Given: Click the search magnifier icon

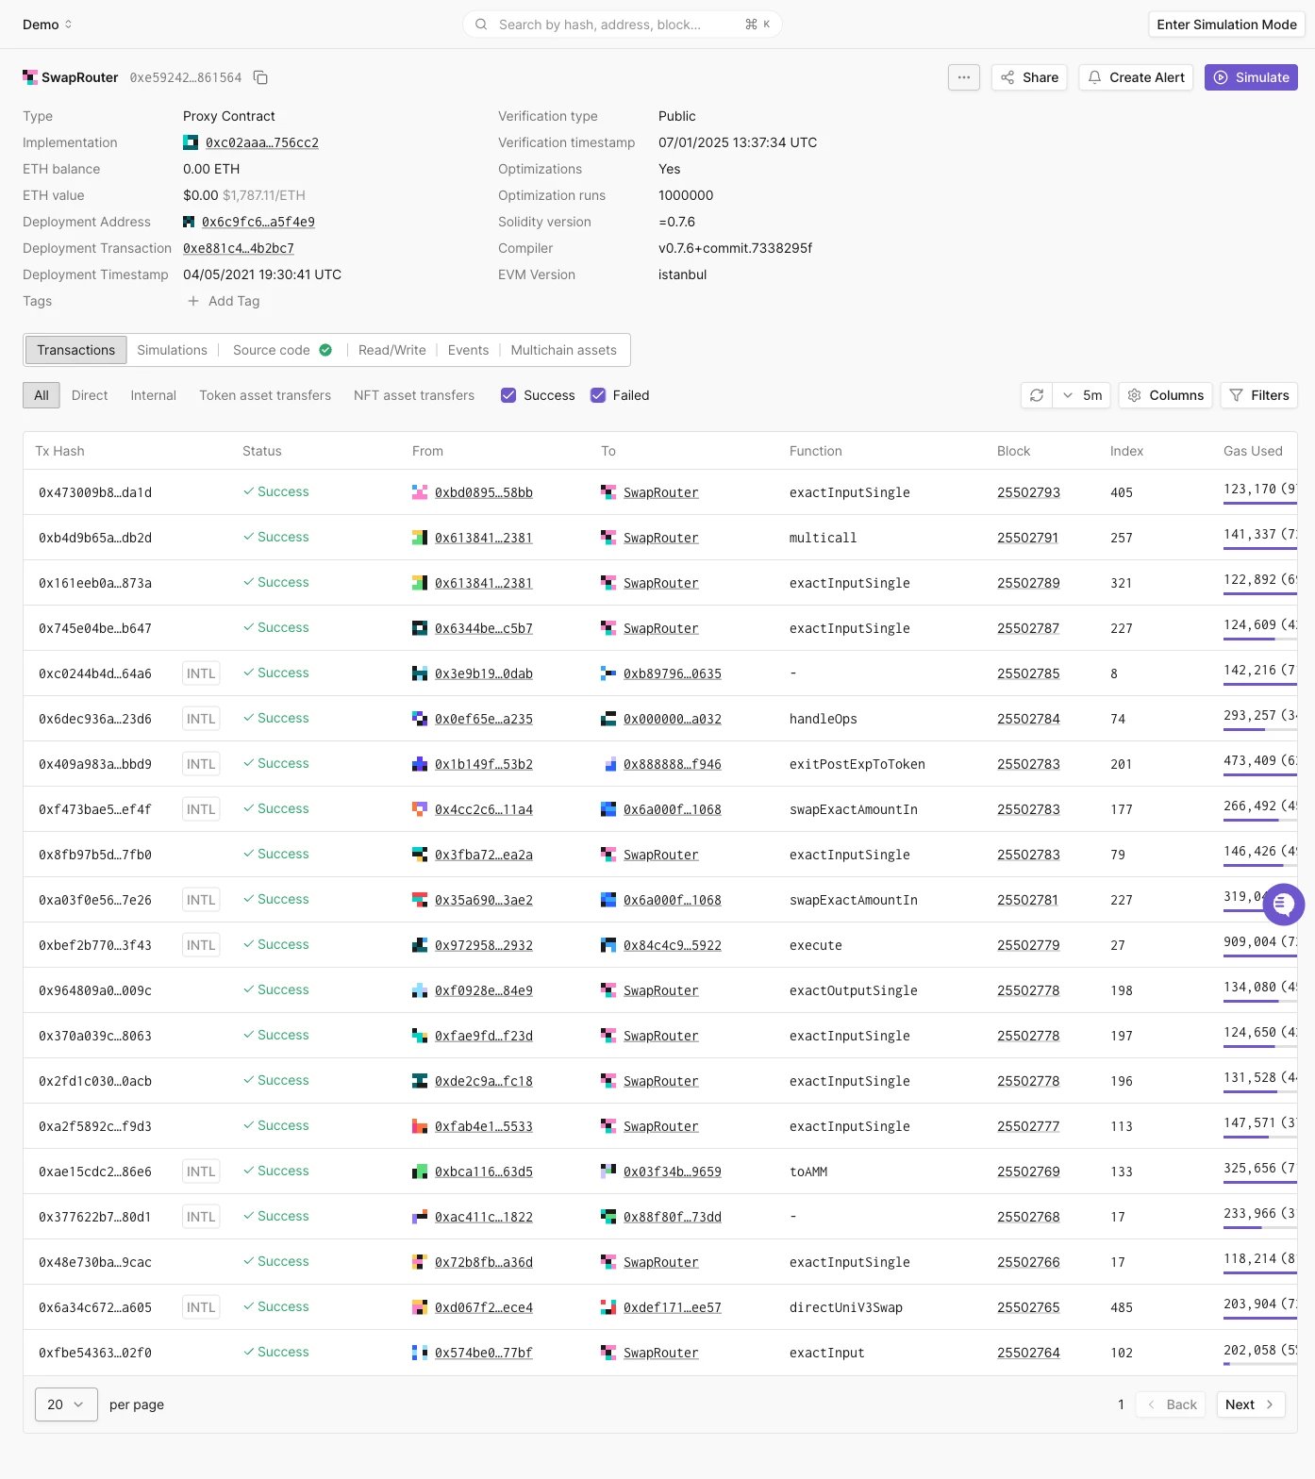Looking at the screenshot, I should pyautogui.click(x=481, y=25).
